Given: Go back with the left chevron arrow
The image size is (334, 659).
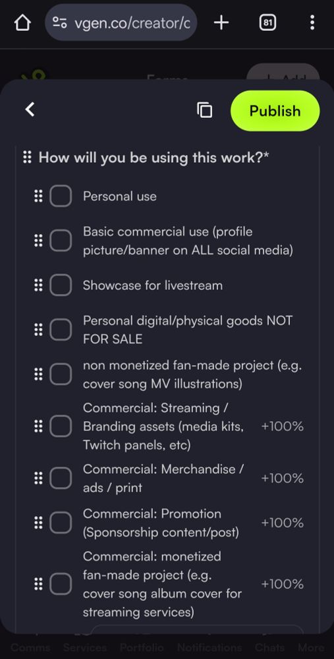Looking at the screenshot, I should pyautogui.click(x=30, y=109).
